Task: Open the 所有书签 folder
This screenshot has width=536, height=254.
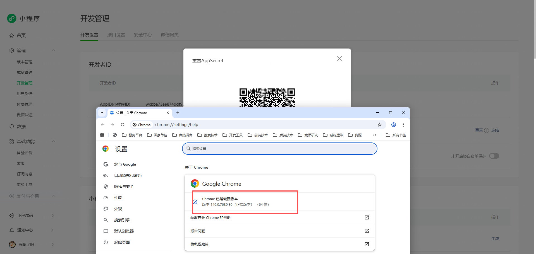Action: 396,135
